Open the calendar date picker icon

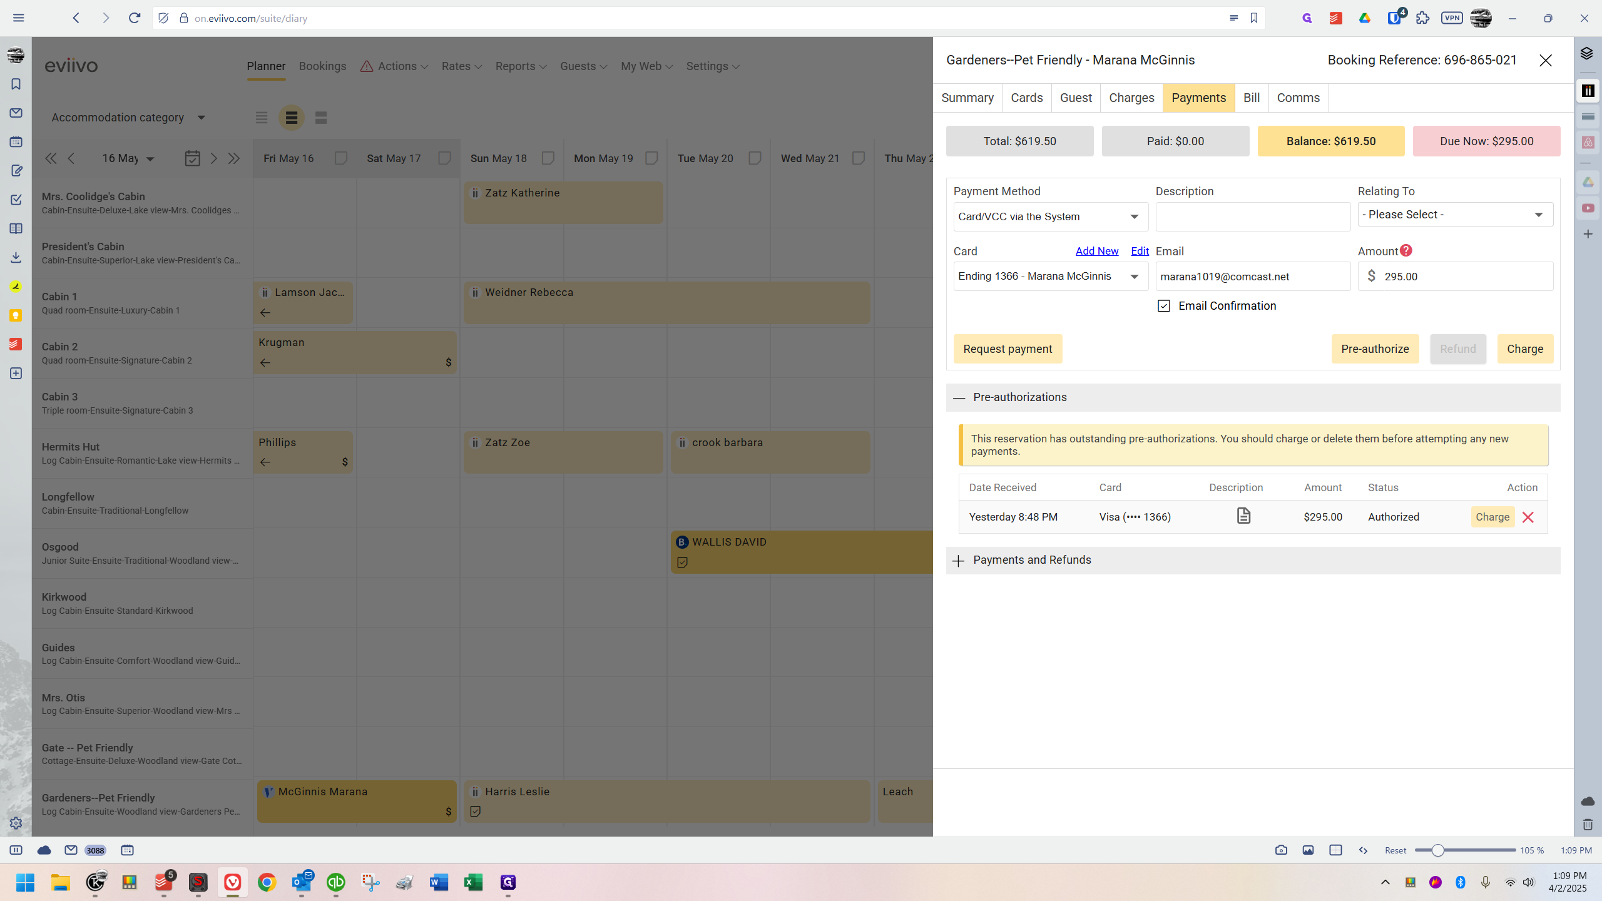[193, 158]
